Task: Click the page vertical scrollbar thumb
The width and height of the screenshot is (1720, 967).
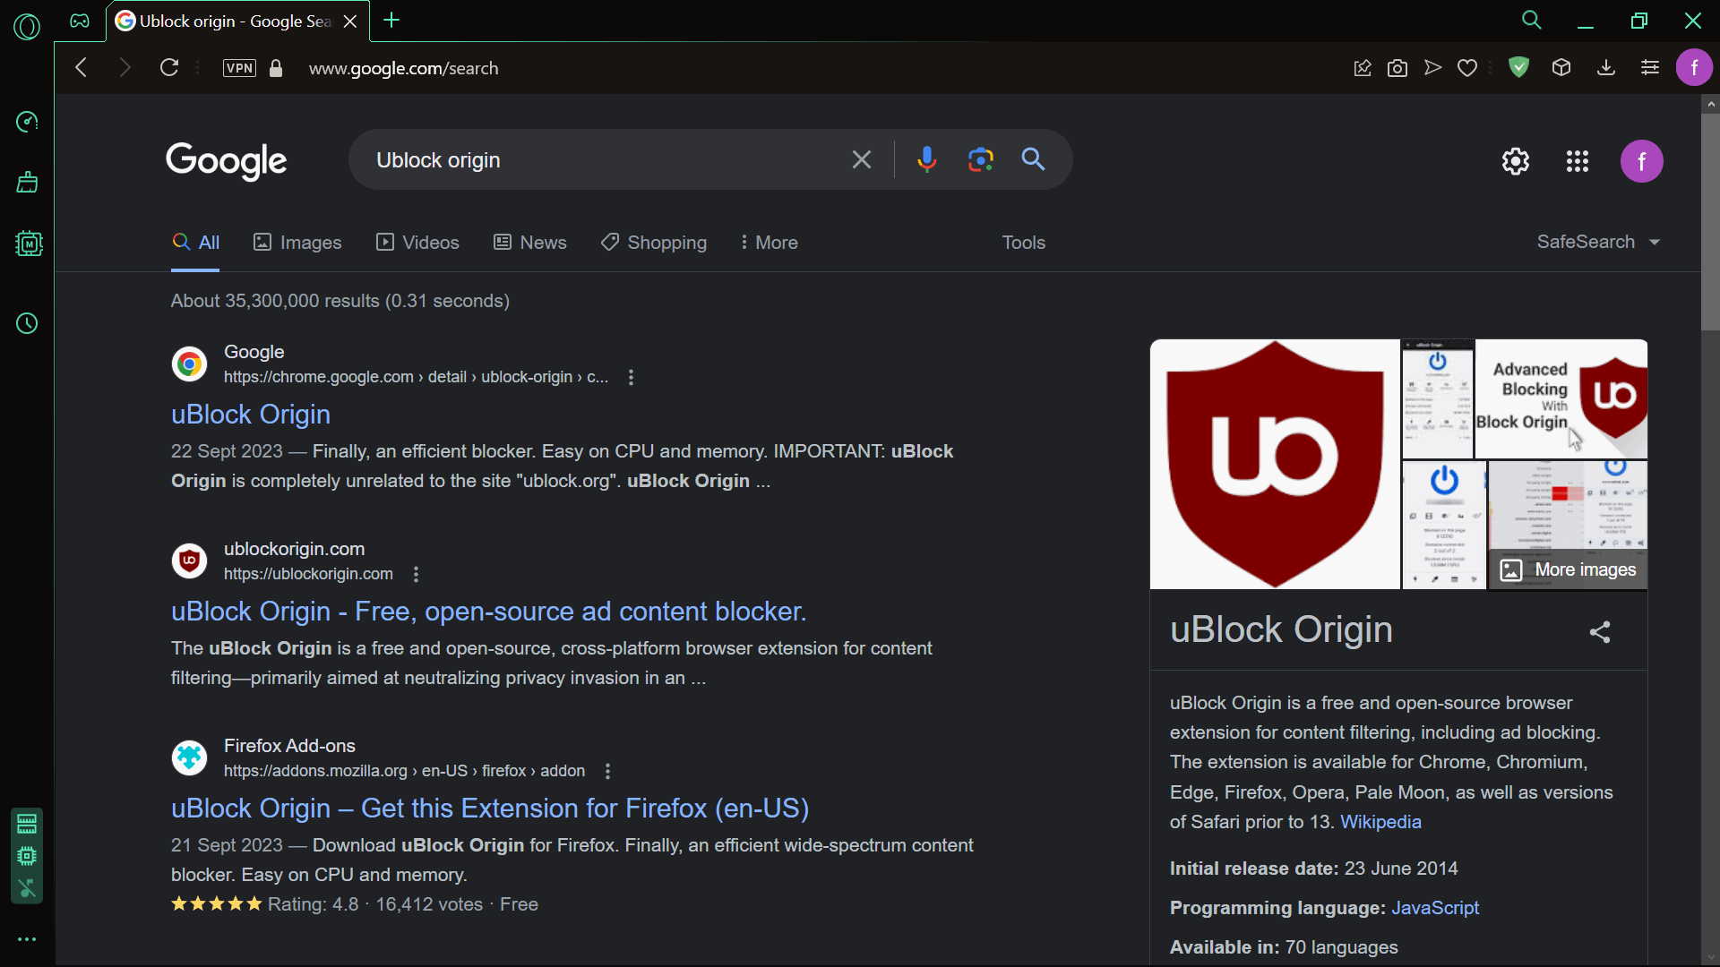Action: click(x=1710, y=221)
